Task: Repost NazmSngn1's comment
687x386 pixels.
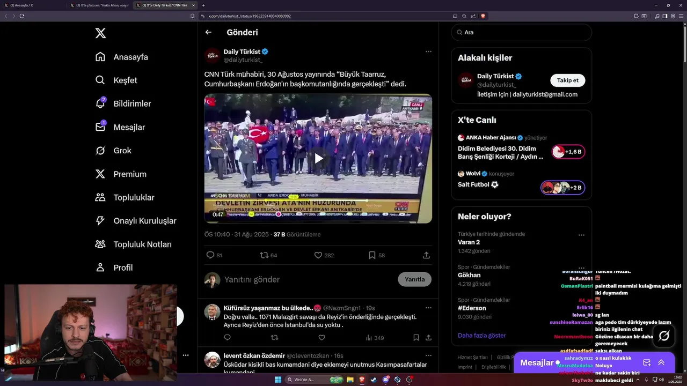Action: pyautogui.click(x=274, y=338)
